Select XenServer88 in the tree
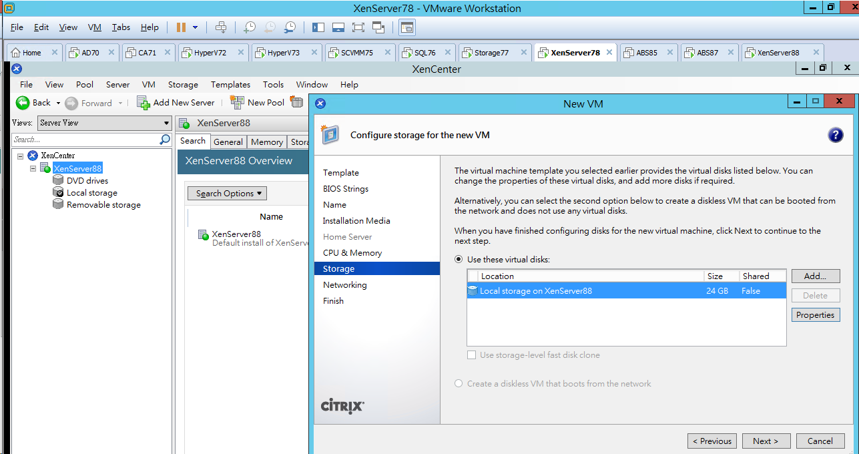 click(x=78, y=168)
